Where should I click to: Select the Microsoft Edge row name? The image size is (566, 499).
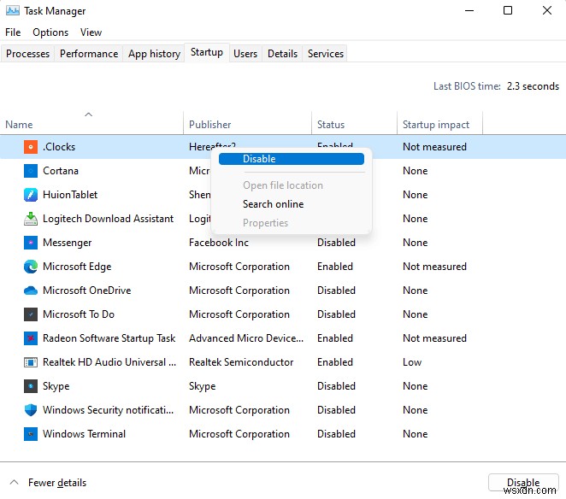click(77, 267)
